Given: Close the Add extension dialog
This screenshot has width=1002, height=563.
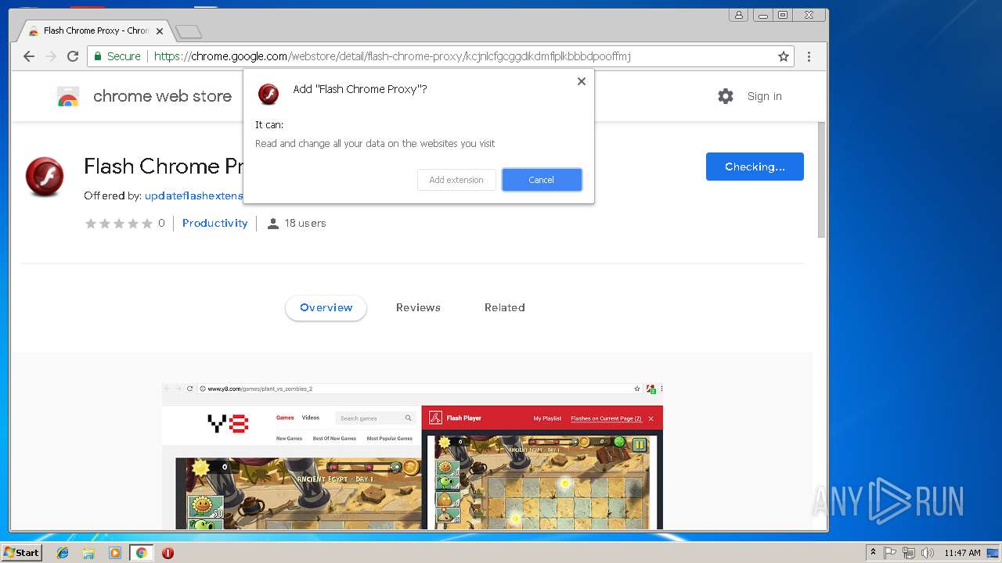Looking at the screenshot, I should coord(581,81).
